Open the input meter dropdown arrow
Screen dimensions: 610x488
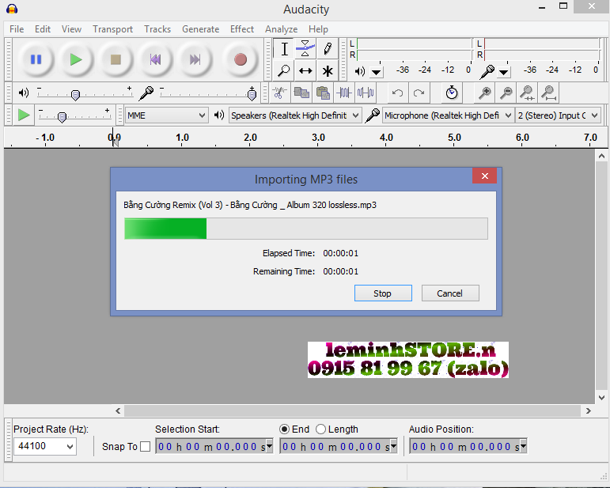(503, 72)
